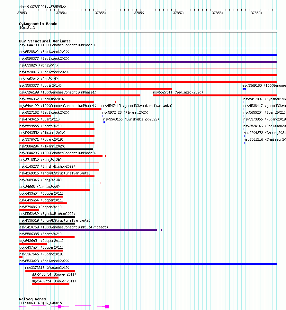The height and width of the screenshot is (310, 286).
Task: Open the RefSeq Genes track title
Action: (33, 299)
